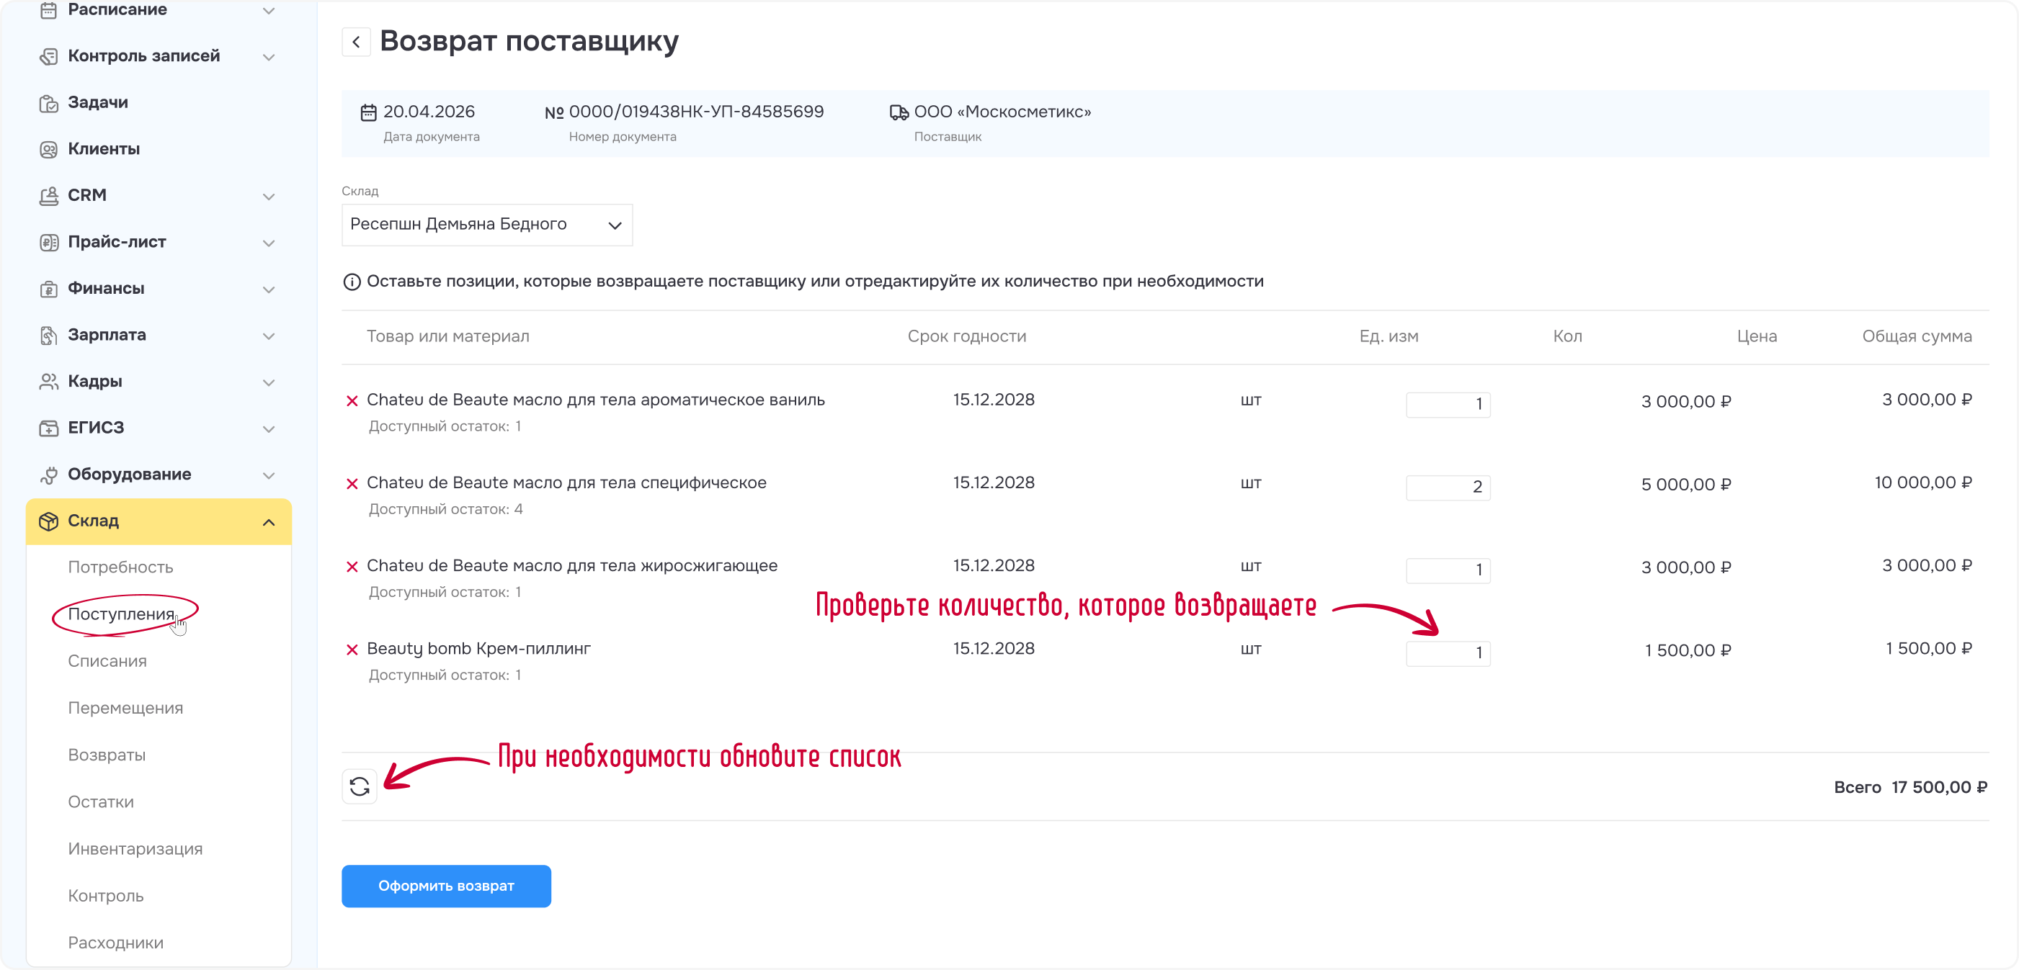
Task: Open the Склад warehouse dropdown
Action: 486,225
